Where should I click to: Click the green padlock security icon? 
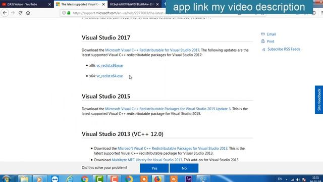click(x=69, y=13)
